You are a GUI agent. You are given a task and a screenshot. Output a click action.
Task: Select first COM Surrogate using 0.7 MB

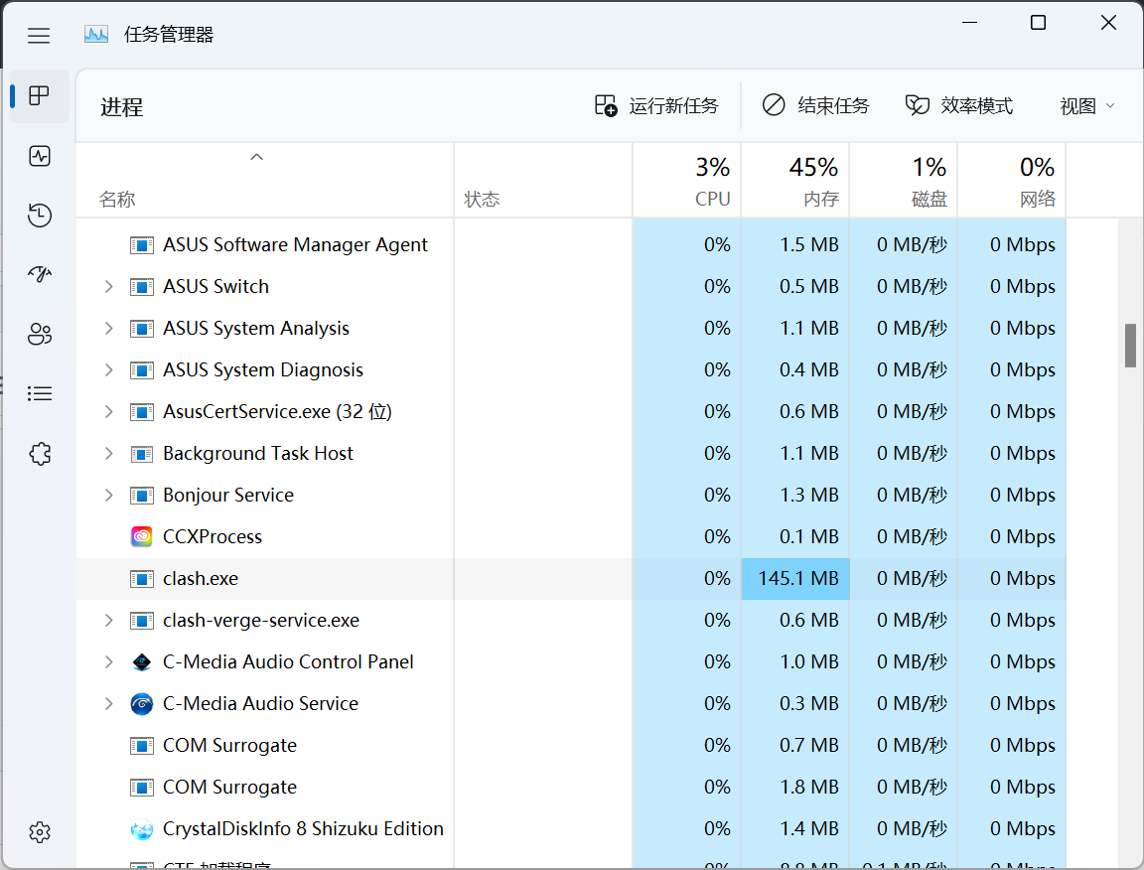click(229, 745)
